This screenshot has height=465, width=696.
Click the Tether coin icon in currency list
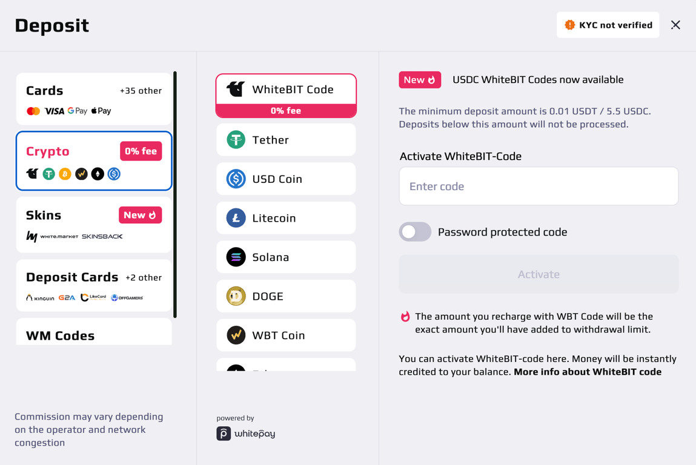(x=236, y=140)
